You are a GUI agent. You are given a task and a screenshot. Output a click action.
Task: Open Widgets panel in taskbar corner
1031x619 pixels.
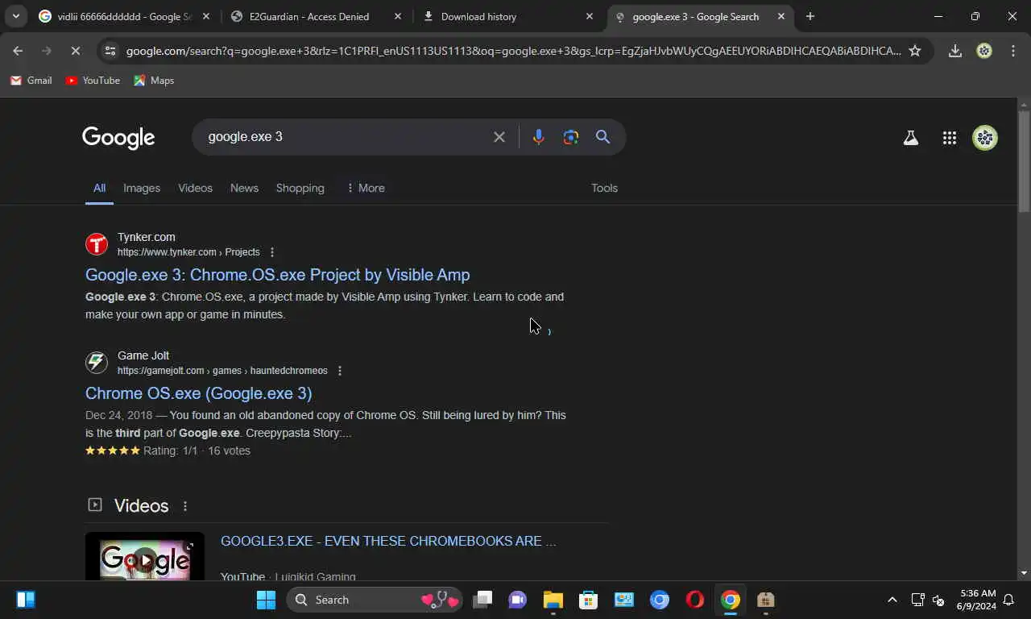(x=26, y=600)
